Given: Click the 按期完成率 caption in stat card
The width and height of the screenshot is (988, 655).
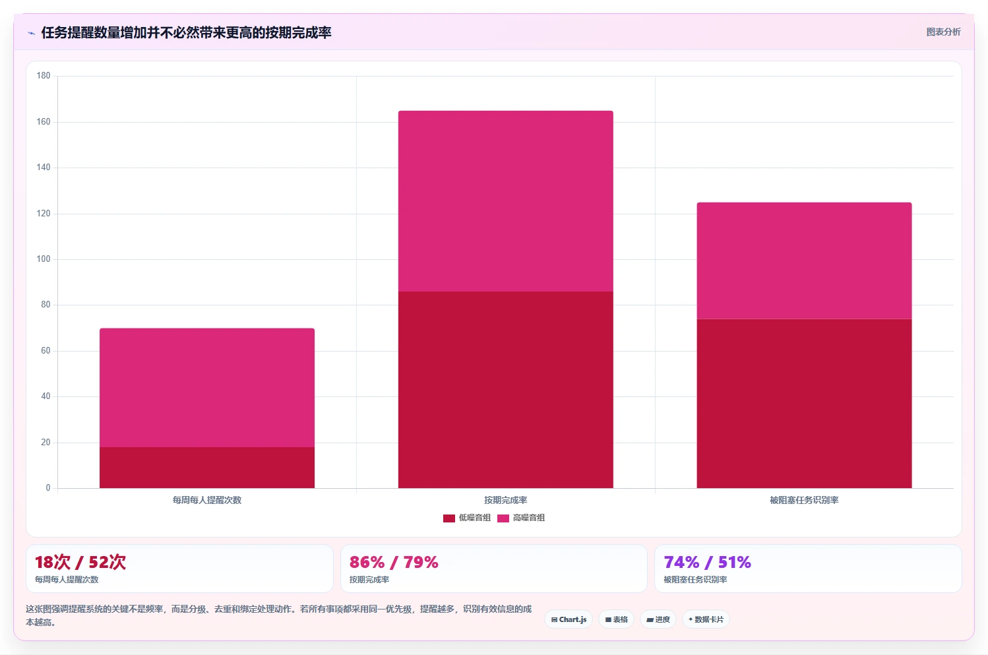Looking at the screenshot, I should 369,580.
